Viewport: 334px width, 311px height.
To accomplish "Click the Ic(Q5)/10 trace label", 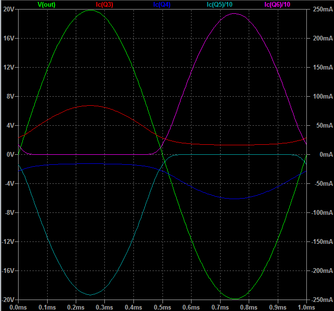I will pyautogui.click(x=220, y=4).
